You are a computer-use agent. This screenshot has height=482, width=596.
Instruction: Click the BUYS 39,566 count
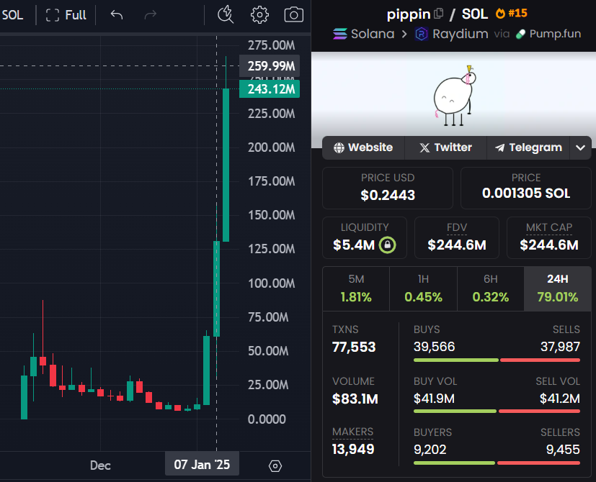(x=434, y=347)
